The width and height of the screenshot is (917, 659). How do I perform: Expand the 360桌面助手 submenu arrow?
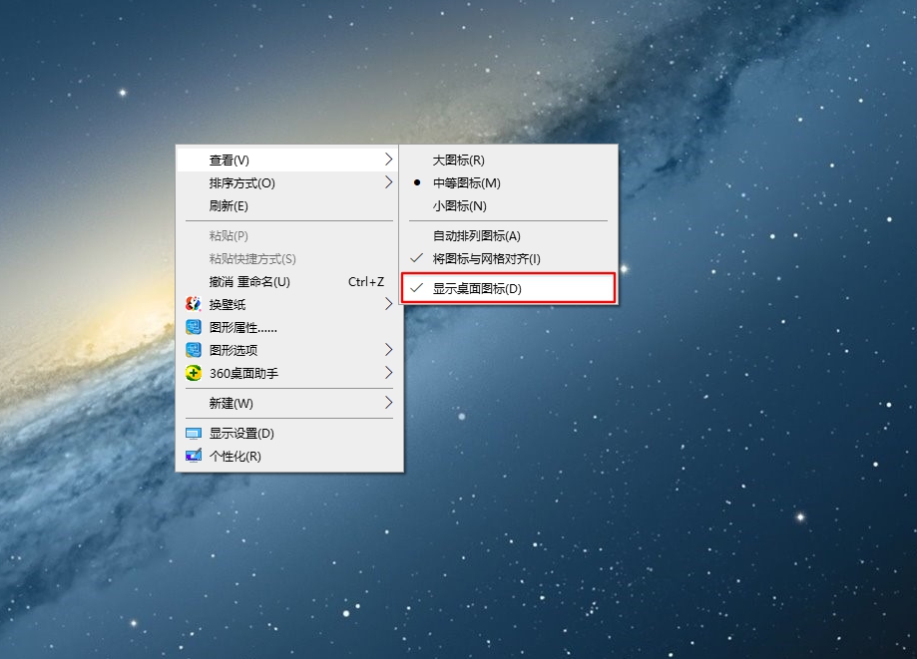point(388,372)
